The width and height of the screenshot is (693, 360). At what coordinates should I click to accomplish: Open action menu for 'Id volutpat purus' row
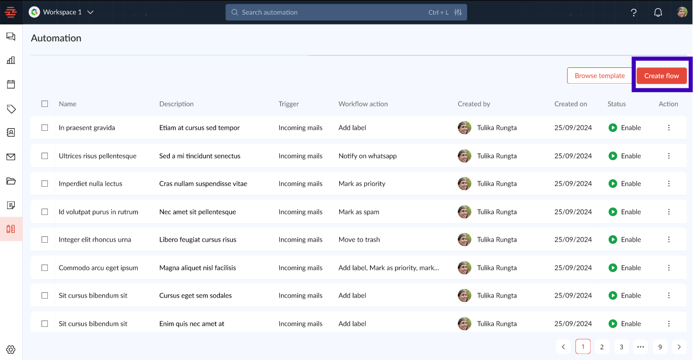click(669, 212)
